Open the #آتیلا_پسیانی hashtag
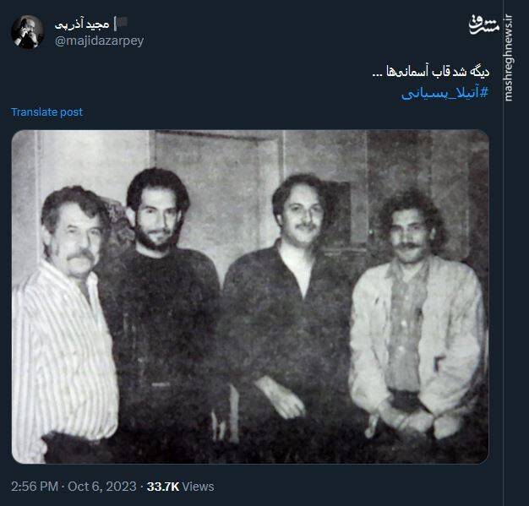 click(445, 93)
